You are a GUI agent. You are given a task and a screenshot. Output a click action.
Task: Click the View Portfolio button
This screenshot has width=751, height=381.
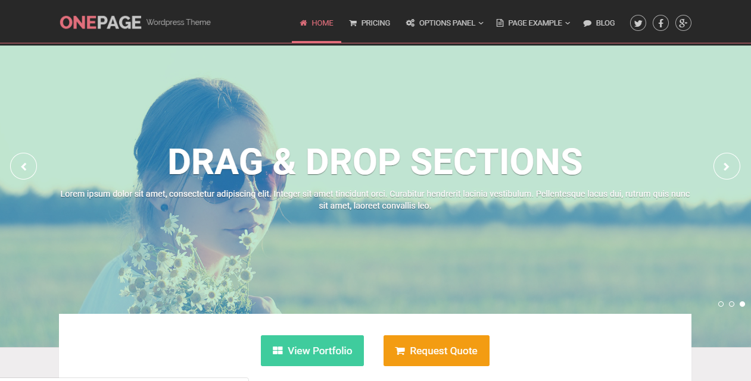point(312,351)
